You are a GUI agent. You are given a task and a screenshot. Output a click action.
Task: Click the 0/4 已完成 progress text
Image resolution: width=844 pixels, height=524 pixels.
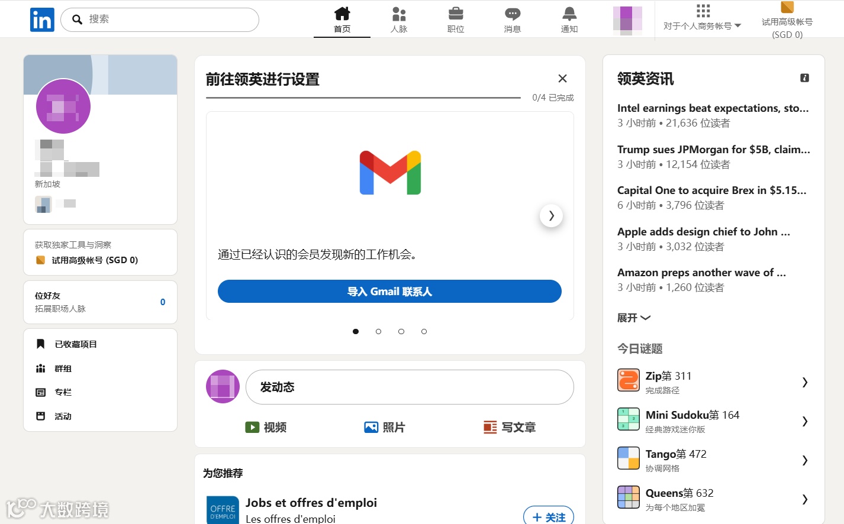click(x=553, y=98)
